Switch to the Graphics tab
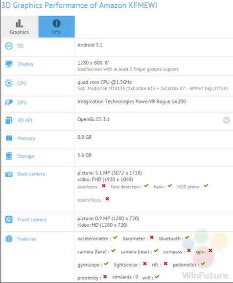The image size is (233, 283). (20, 26)
